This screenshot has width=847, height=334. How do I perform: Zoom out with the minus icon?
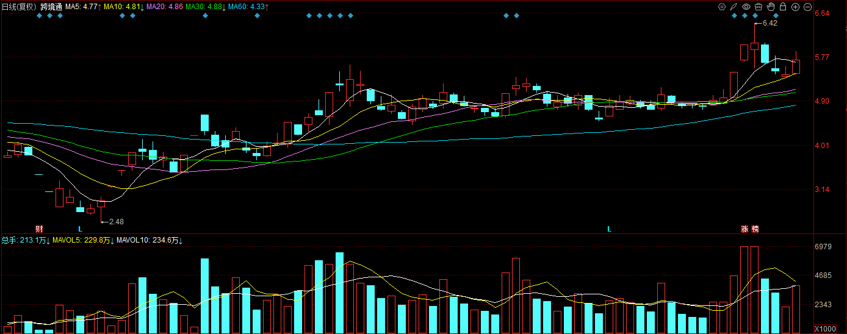pyautogui.click(x=807, y=7)
